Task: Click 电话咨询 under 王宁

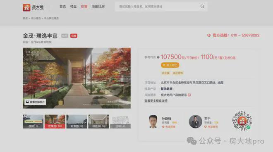Action: [213, 127]
